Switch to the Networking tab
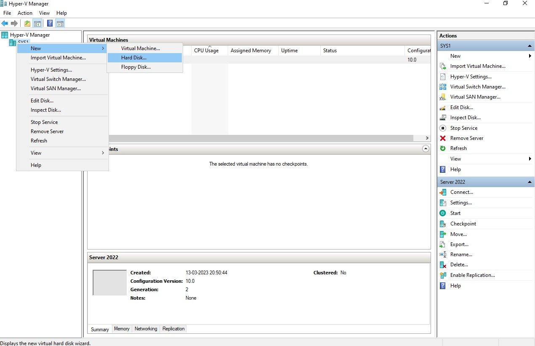Viewport: 535px width, 346px height. pyautogui.click(x=146, y=329)
